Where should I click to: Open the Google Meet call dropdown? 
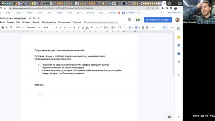138,20
